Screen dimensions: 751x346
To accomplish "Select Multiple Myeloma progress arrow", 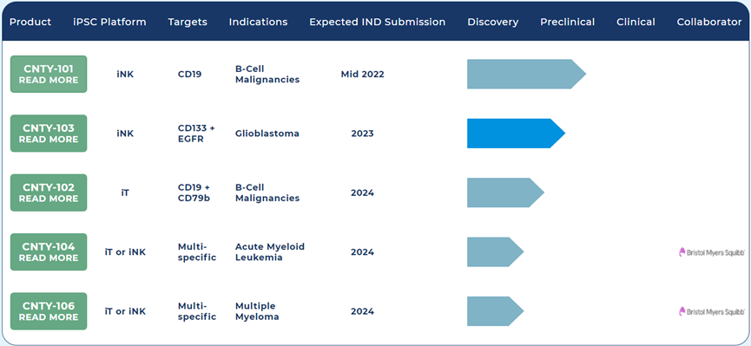I will [x=495, y=311].
